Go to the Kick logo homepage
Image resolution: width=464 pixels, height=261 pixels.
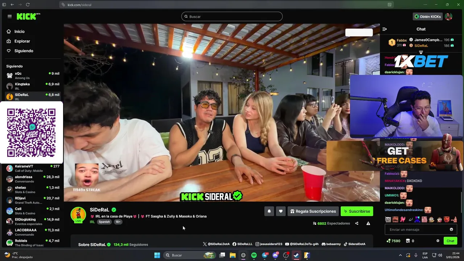(x=28, y=16)
